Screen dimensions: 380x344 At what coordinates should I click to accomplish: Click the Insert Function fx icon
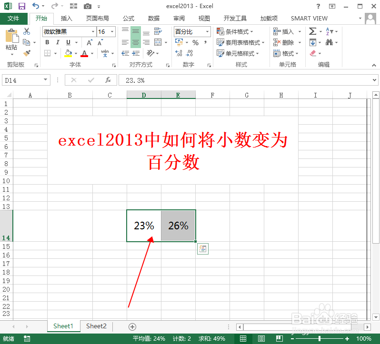click(108, 80)
